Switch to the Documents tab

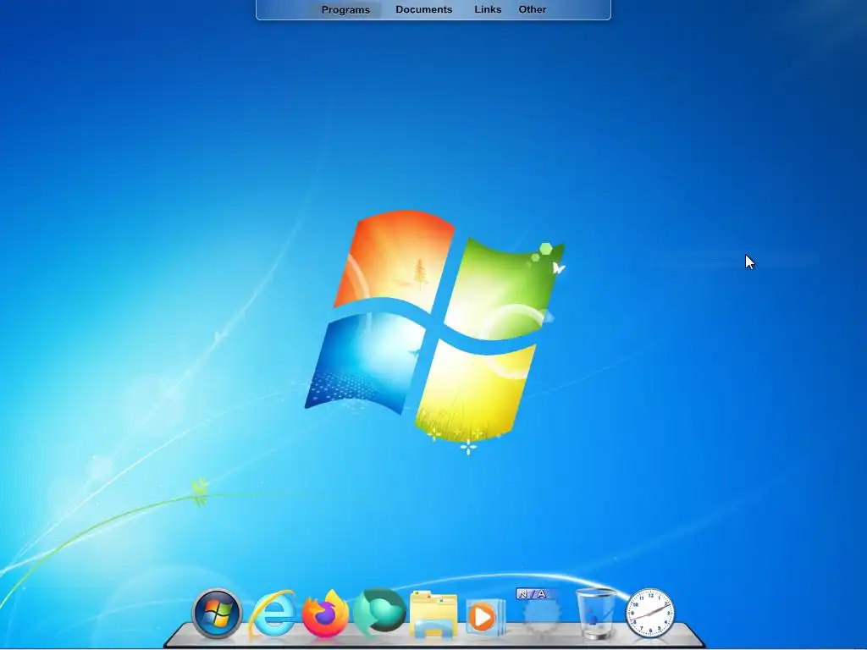tap(423, 9)
